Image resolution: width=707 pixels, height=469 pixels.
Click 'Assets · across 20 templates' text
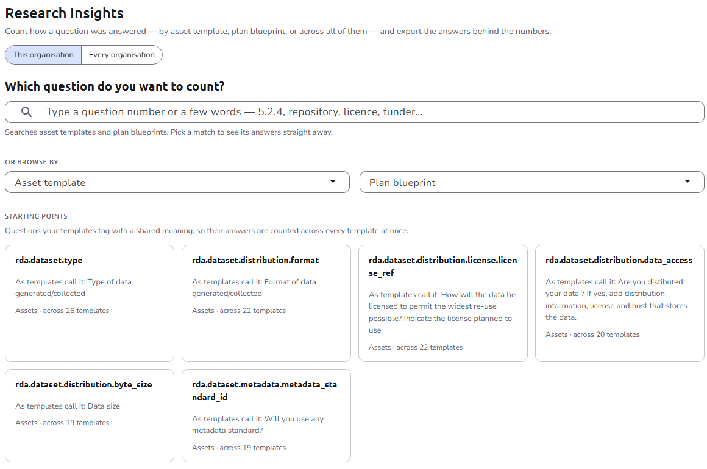pos(592,334)
